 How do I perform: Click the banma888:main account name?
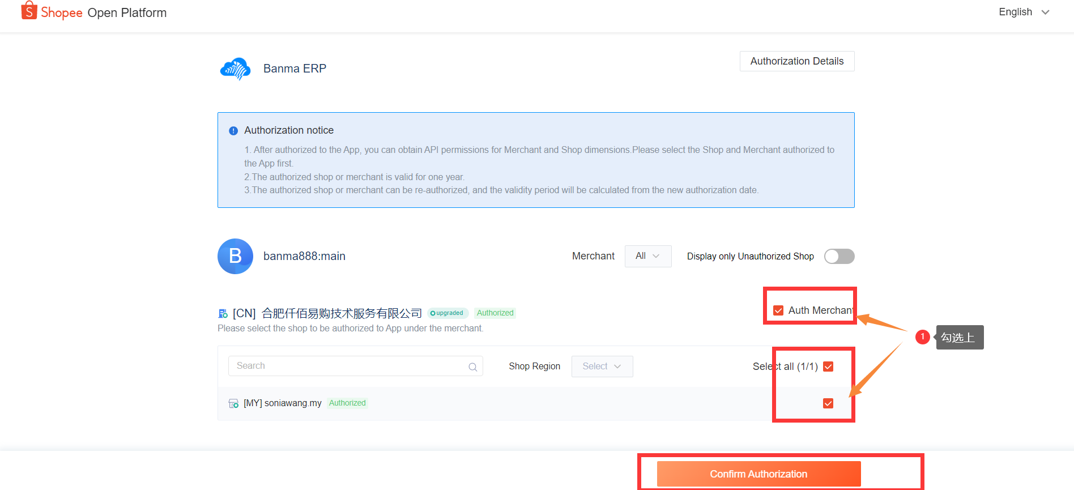pyautogui.click(x=304, y=256)
